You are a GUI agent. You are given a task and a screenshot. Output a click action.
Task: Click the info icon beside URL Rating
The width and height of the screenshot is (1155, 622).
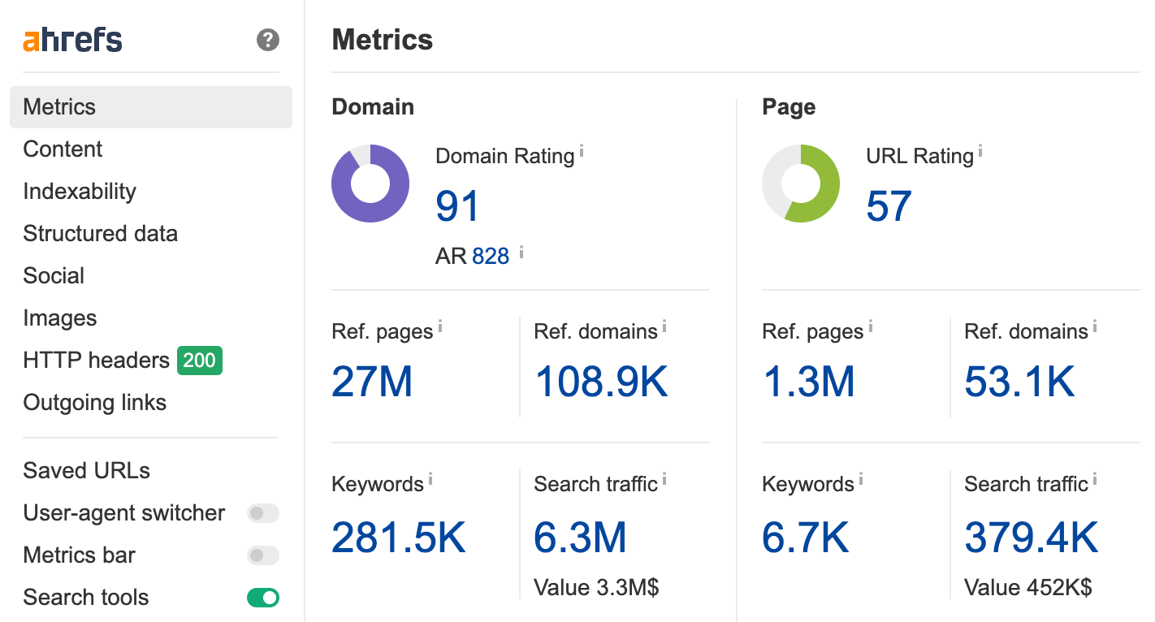(x=980, y=151)
